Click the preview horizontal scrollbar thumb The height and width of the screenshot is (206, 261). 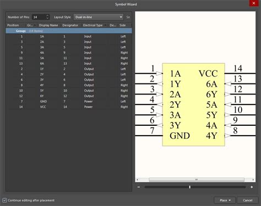pyautogui.click(x=197, y=180)
